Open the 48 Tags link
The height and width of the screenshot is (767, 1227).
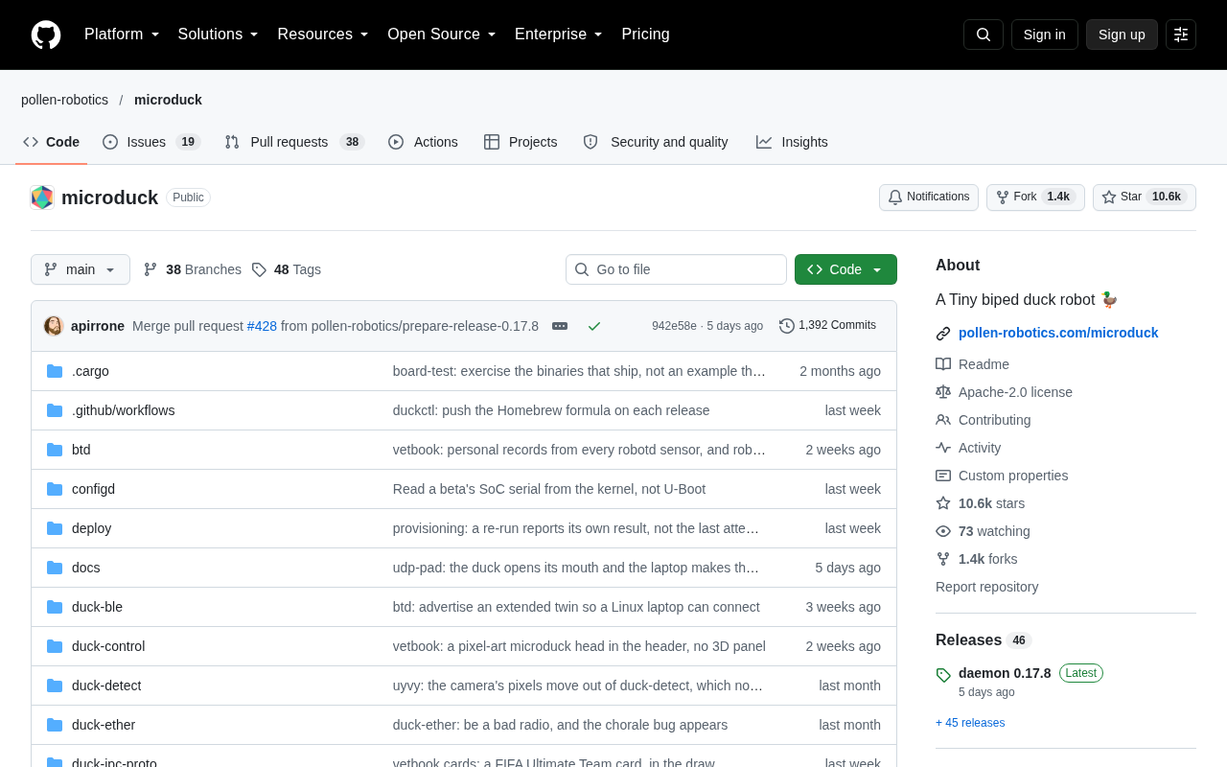[x=287, y=269]
